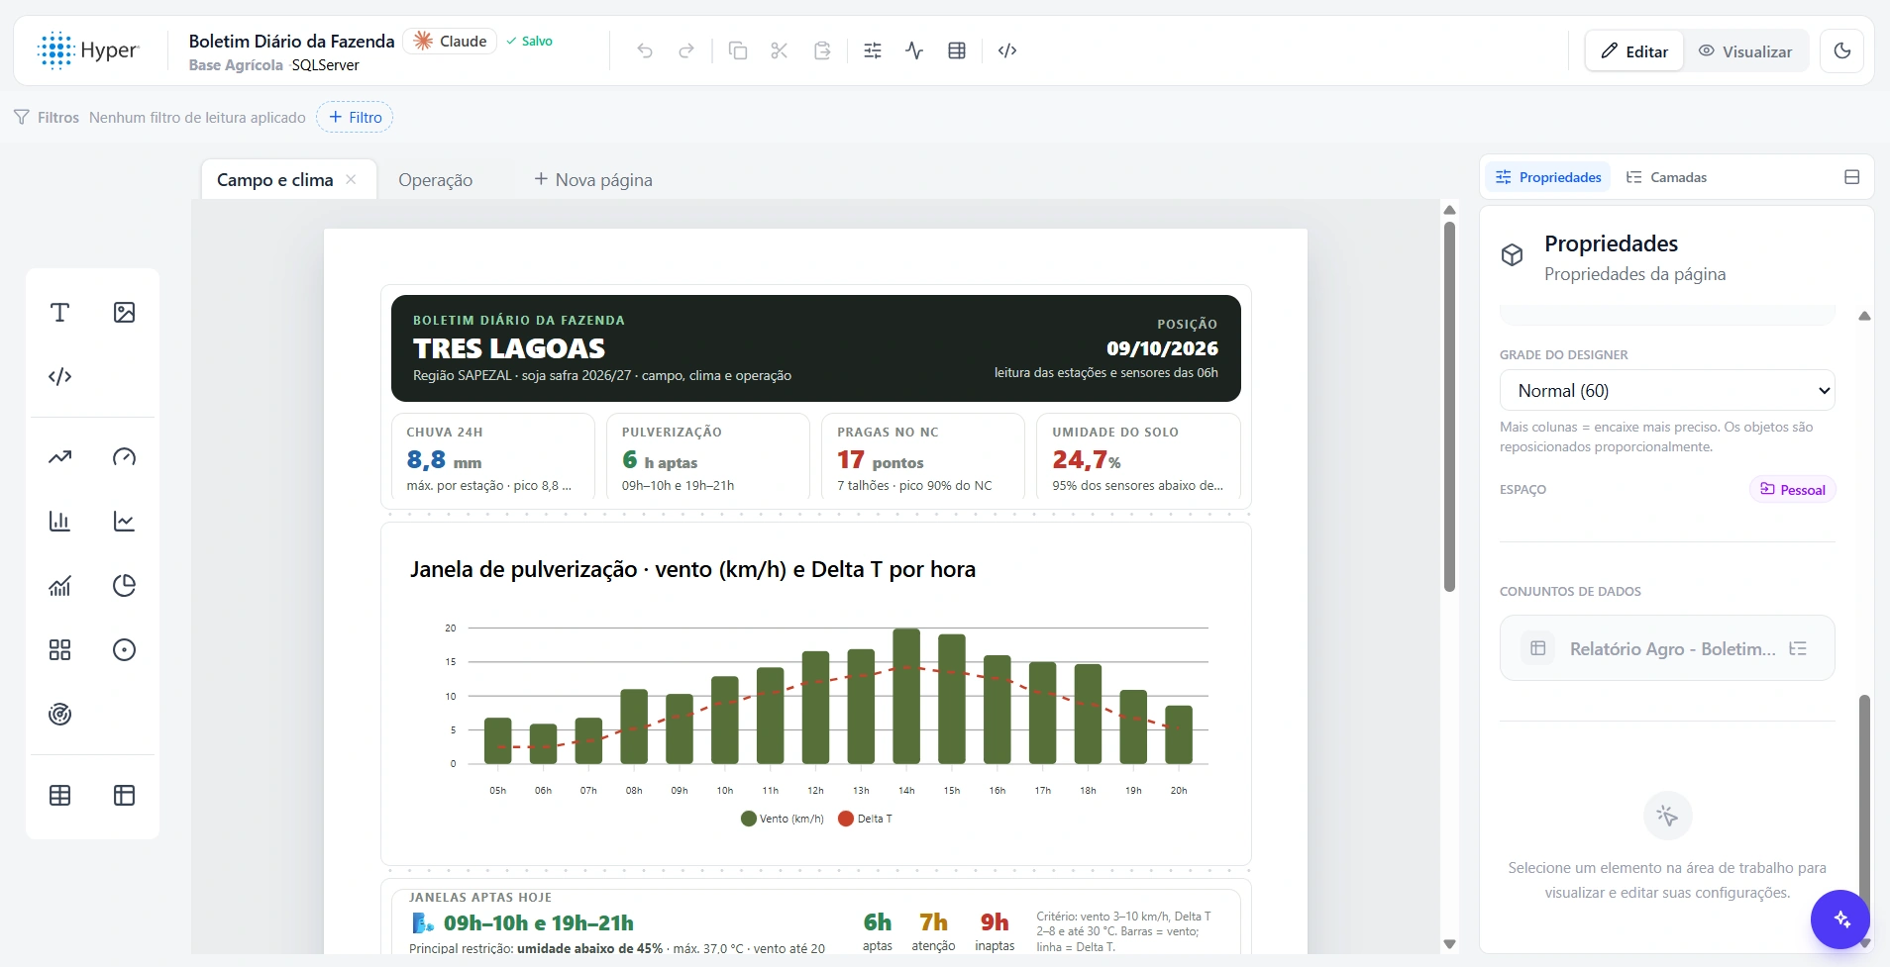
Task: Insert a table from the palette
Action: point(59,796)
